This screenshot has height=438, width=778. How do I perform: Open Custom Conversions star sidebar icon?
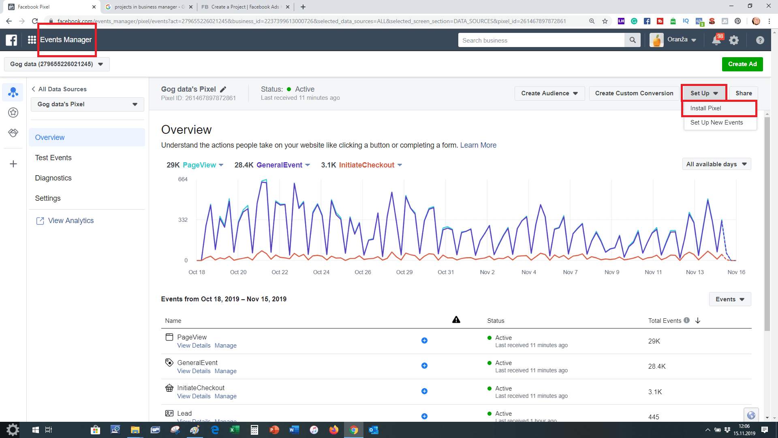13,112
